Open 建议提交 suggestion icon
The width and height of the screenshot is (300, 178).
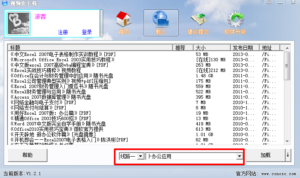click(198, 23)
